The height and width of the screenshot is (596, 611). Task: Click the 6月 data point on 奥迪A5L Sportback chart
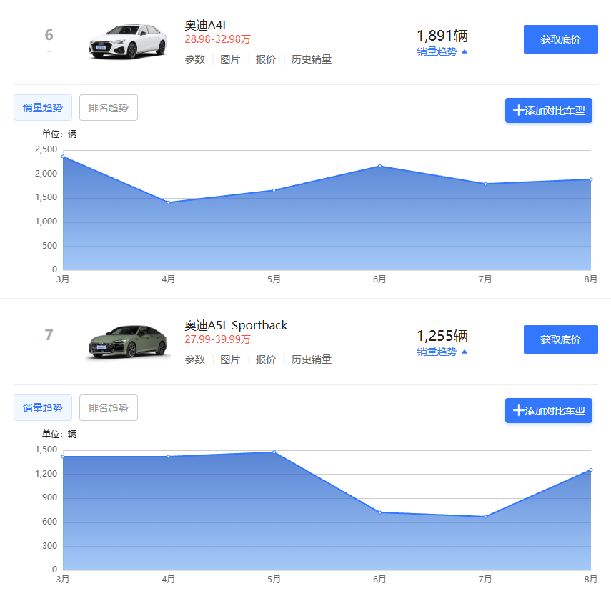point(380,512)
